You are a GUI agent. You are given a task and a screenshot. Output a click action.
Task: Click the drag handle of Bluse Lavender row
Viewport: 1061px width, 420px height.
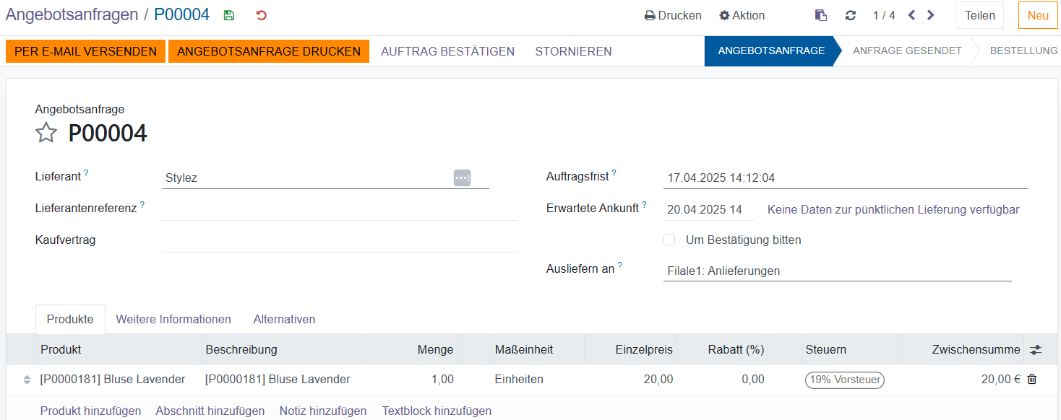coord(27,380)
